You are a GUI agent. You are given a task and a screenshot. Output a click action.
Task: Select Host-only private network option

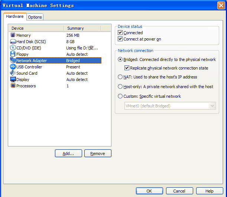pos(120,87)
